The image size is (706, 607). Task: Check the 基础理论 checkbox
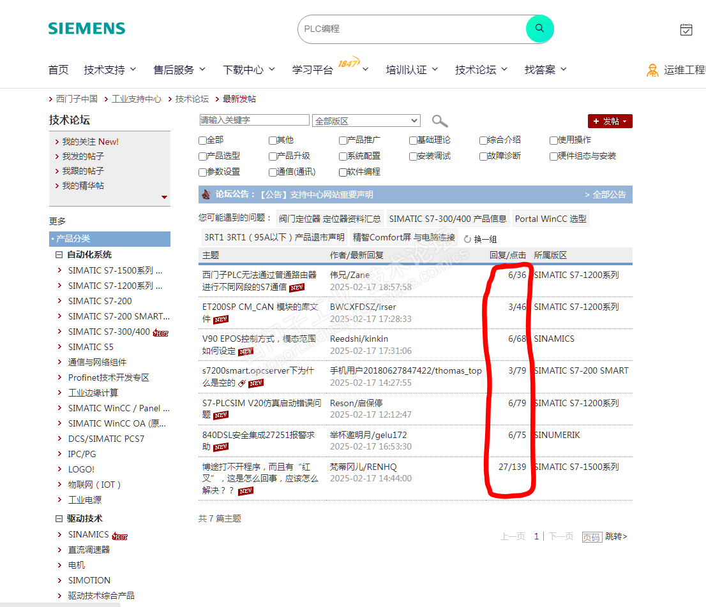(x=414, y=140)
